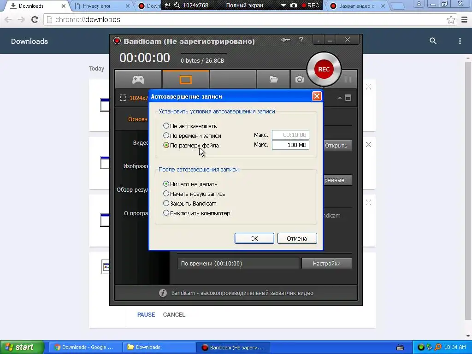
Task: Close the Downloads Chrome tab
Action: [64, 6]
